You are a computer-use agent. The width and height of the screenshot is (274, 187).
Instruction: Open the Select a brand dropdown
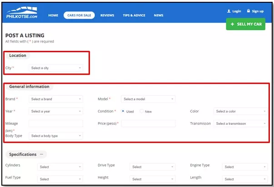pos(56,99)
